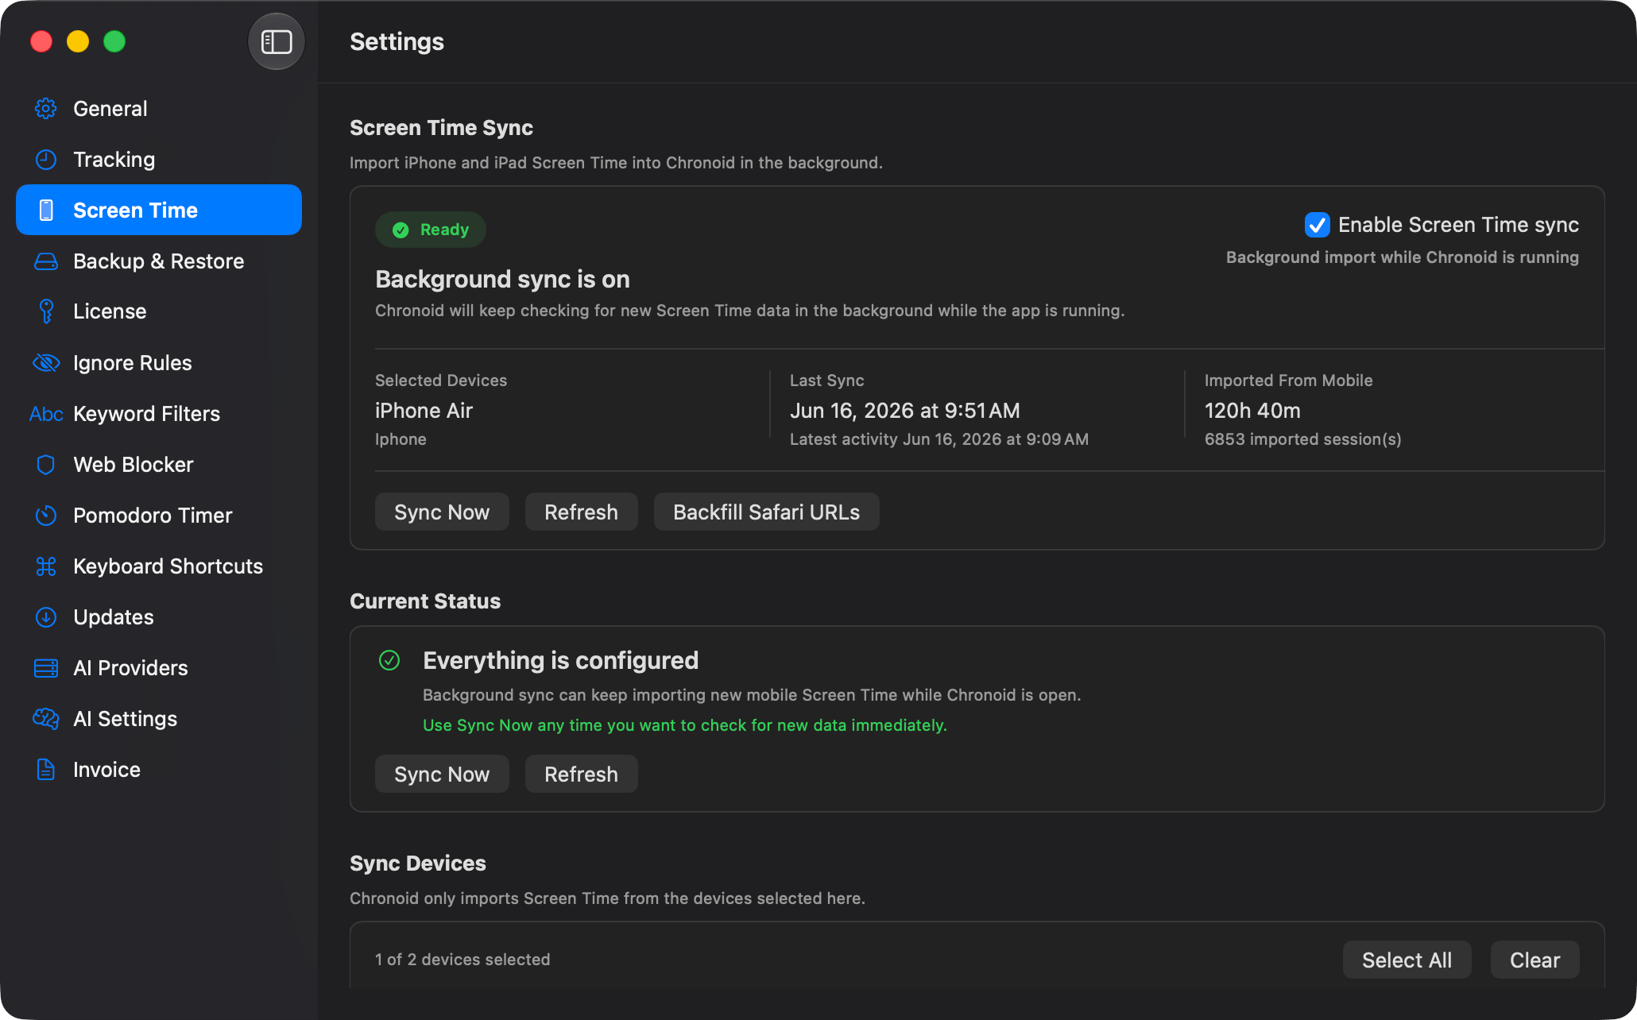Click the Pomodoro Timer icon
1637x1020 pixels.
(x=46, y=516)
